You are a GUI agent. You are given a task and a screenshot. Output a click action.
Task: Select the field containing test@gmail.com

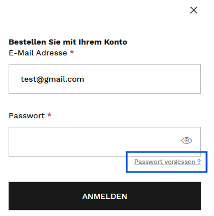click(x=104, y=79)
